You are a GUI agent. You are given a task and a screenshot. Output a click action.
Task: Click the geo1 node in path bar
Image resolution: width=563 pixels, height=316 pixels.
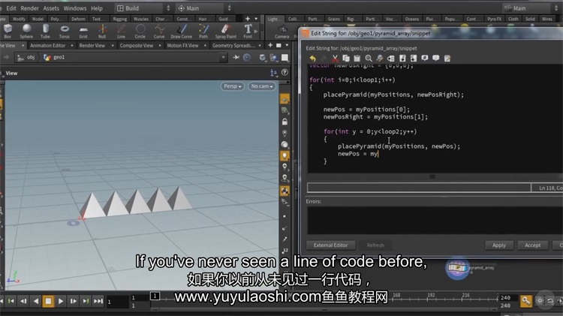point(55,58)
